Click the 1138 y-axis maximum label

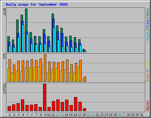coord(4,12)
